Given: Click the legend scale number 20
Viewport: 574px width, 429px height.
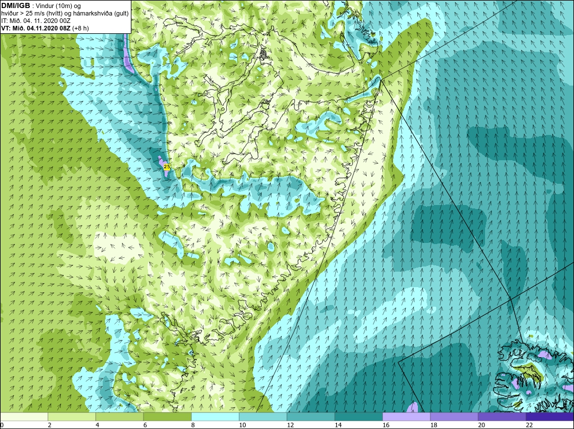Looking at the screenshot, I should tap(482, 425).
